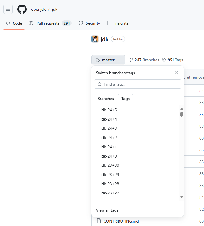
Task: Click the tag icon beside 951 Tags
Action: point(164,60)
